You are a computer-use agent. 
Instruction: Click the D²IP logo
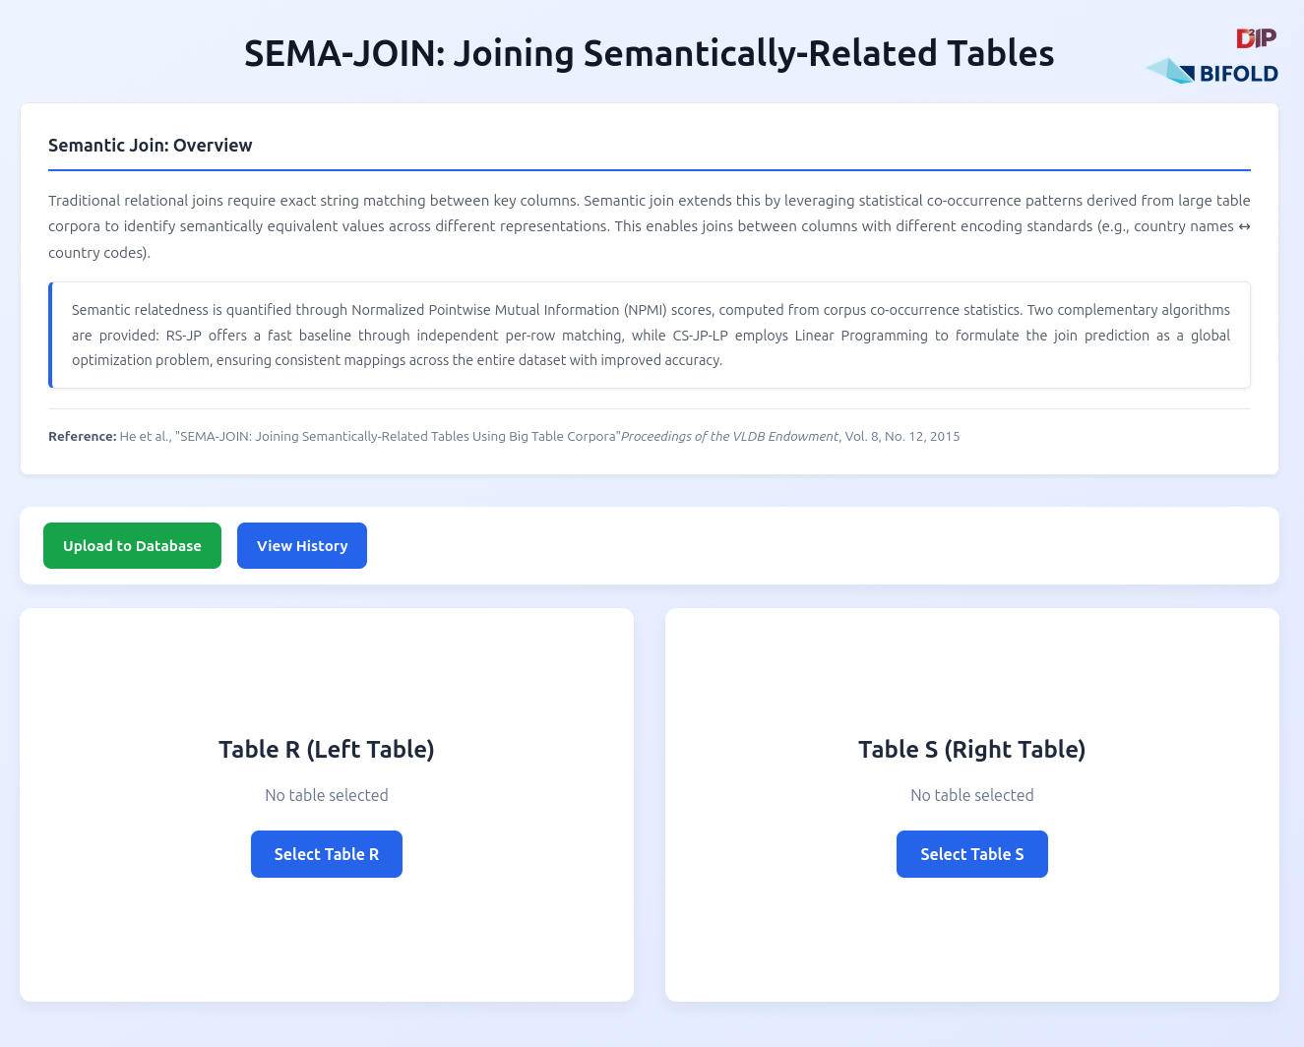click(x=1255, y=39)
